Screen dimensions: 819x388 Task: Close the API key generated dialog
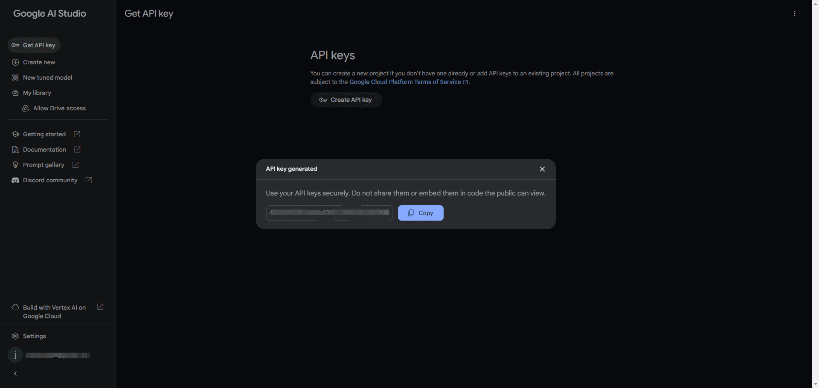click(542, 169)
